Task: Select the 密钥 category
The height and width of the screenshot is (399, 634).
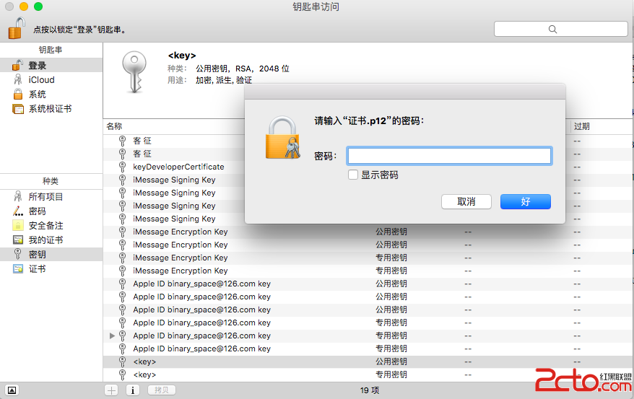Action: click(x=51, y=255)
